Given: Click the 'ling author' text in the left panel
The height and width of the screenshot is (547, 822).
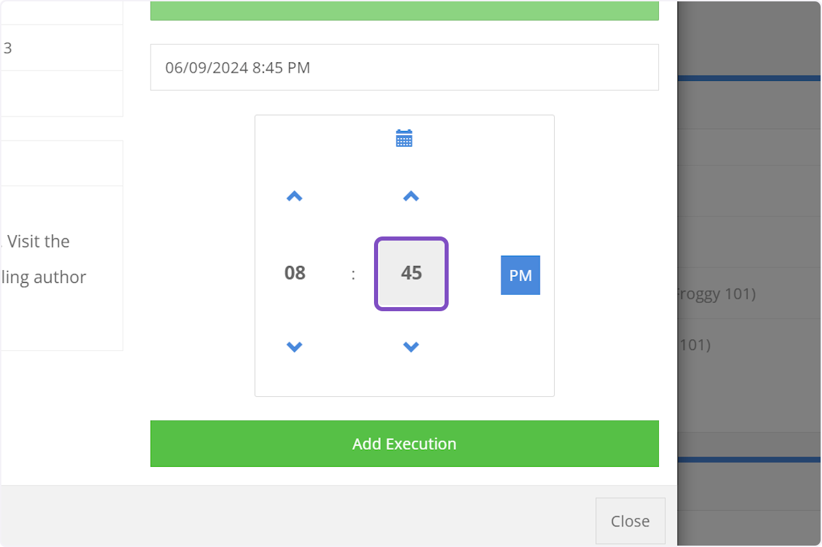Looking at the screenshot, I should tap(43, 278).
